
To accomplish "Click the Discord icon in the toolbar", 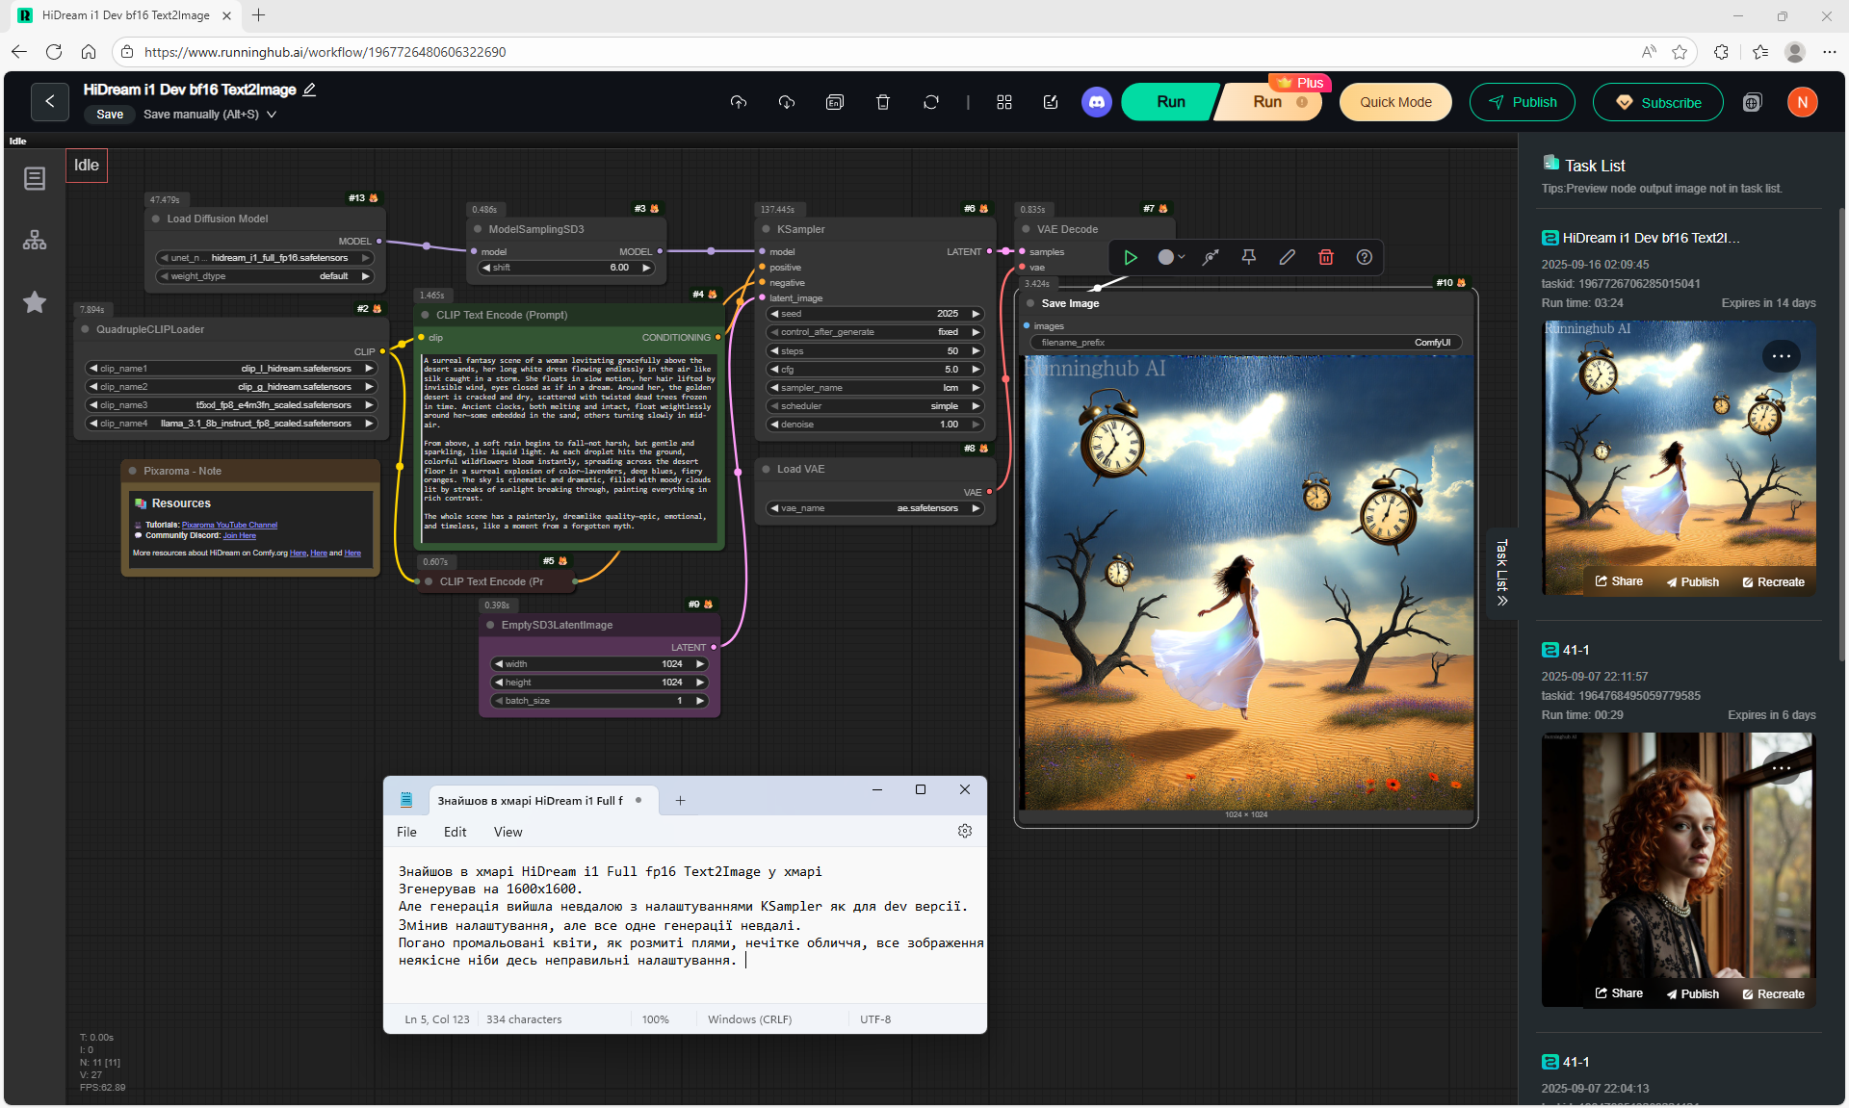I will tap(1096, 102).
